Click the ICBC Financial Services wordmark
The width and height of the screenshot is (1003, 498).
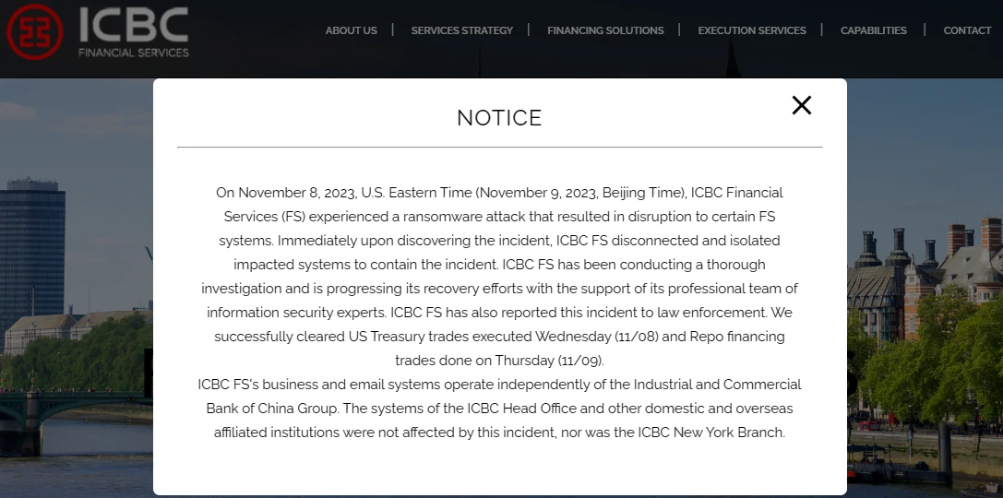coord(134,31)
